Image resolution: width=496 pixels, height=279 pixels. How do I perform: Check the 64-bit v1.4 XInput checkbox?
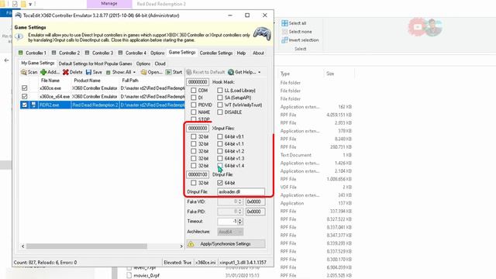(x=220, y=165)
